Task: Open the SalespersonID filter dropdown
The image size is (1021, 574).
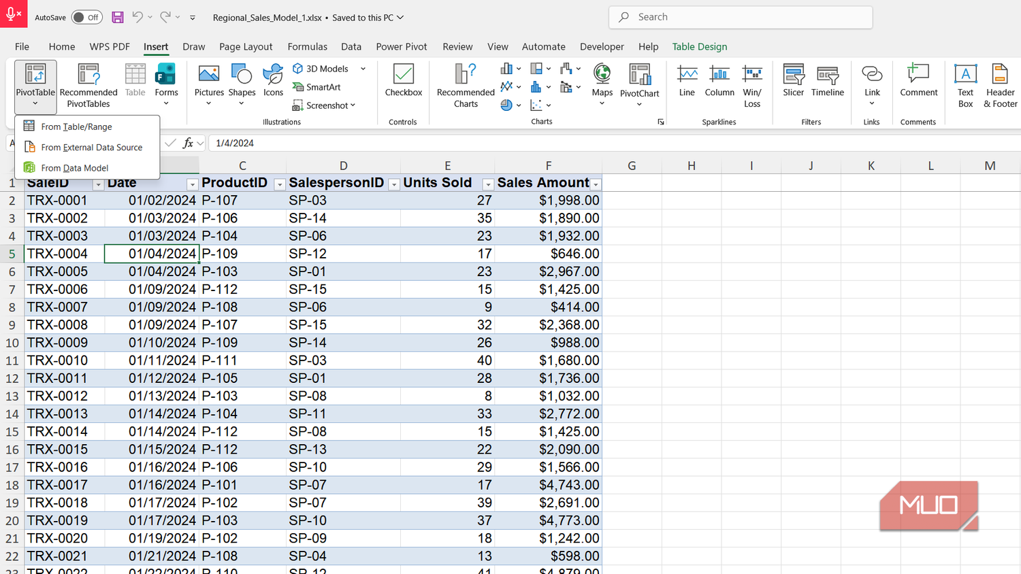Action: pyautogui.click(x=393, y=185)
